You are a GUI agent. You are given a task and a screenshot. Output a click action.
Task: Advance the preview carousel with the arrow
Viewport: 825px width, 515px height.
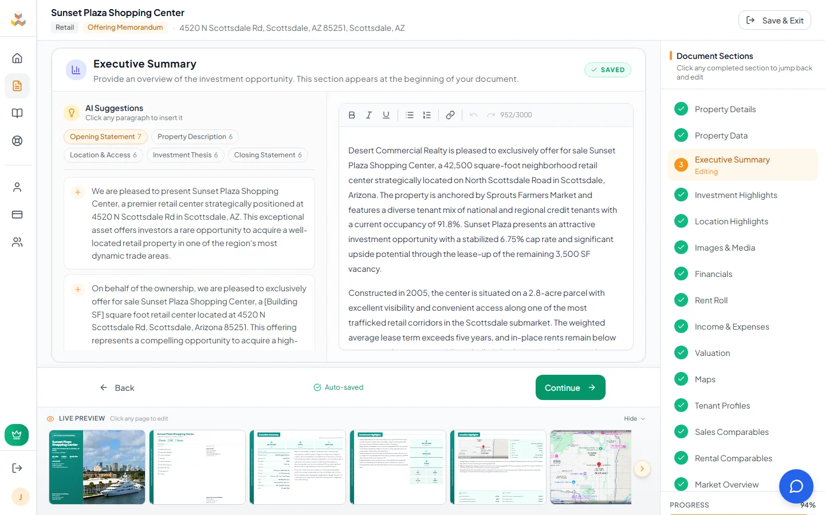(x=642, y=469)
